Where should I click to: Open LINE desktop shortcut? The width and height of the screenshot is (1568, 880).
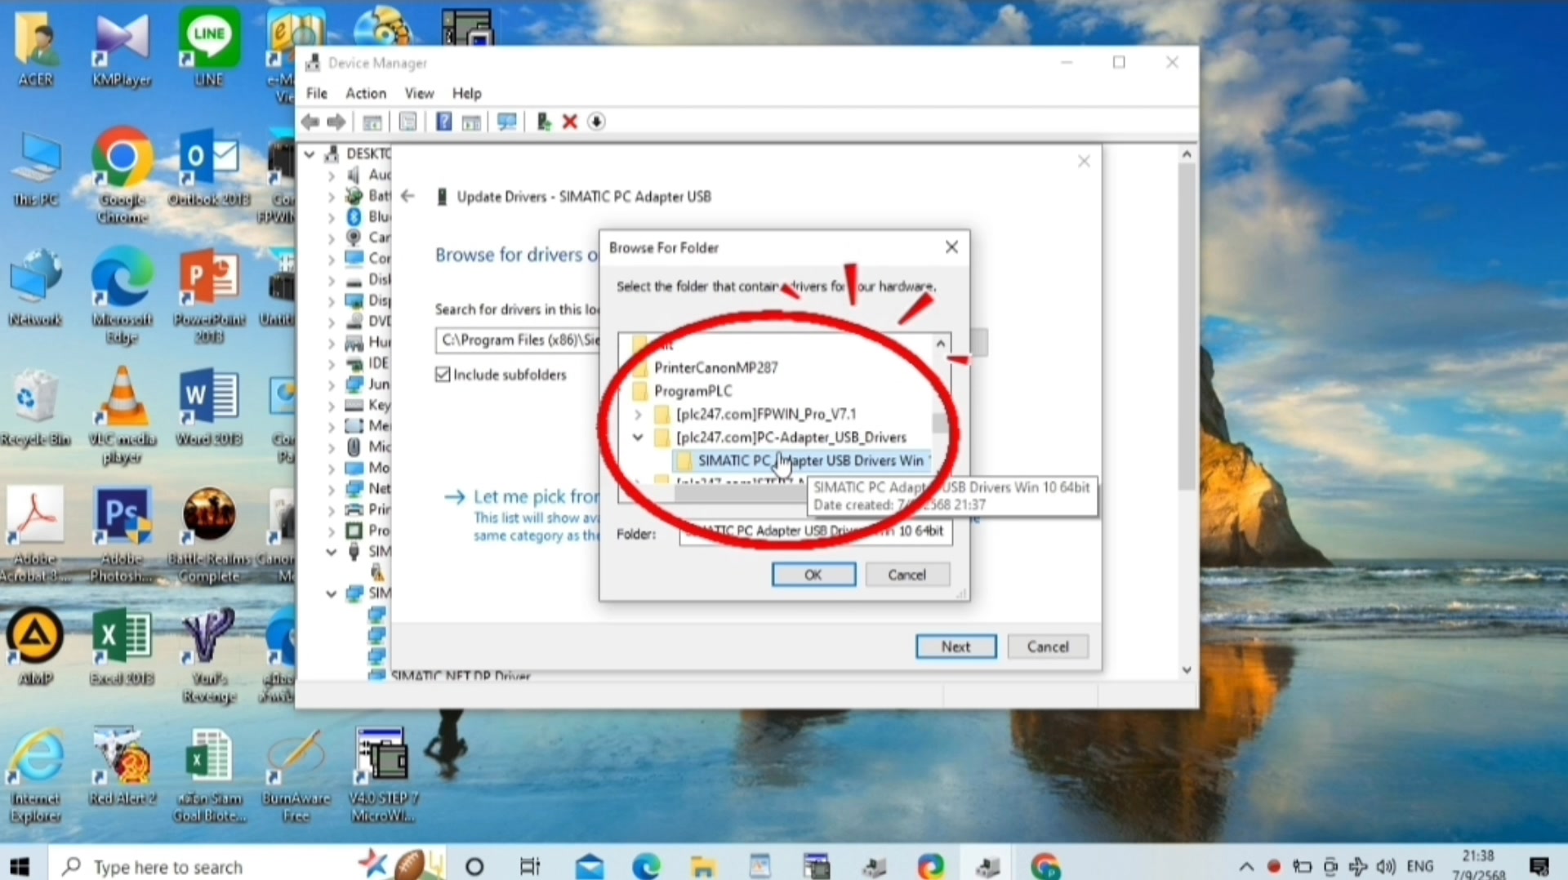tap(209, 47)
